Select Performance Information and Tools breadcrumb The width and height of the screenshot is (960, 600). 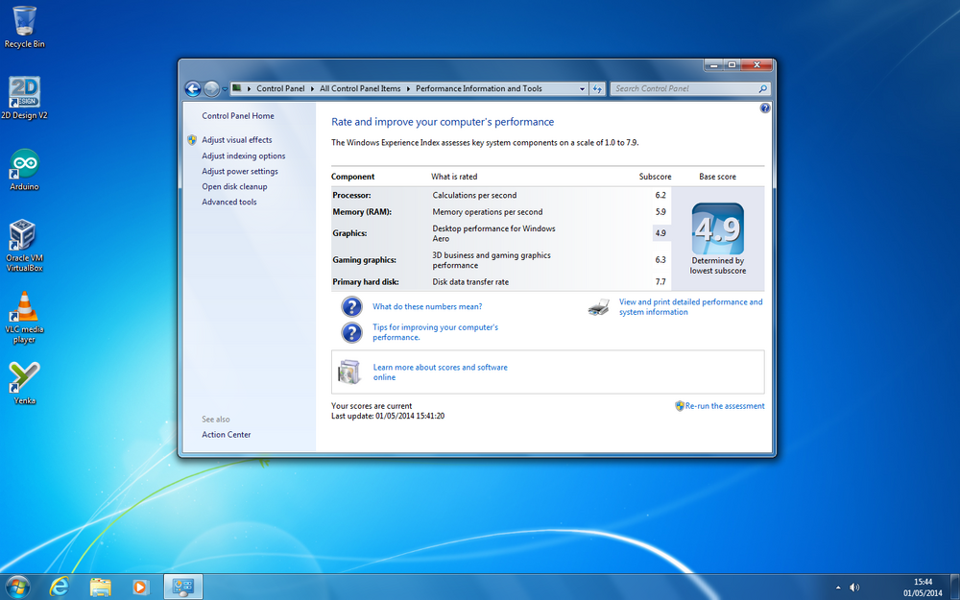click(479, 88)
